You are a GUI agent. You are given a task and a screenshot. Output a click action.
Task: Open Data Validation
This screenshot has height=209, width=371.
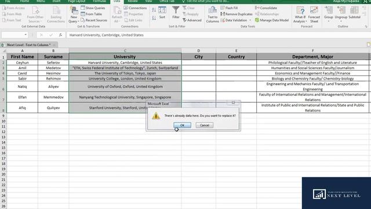(x=234, y=20)
